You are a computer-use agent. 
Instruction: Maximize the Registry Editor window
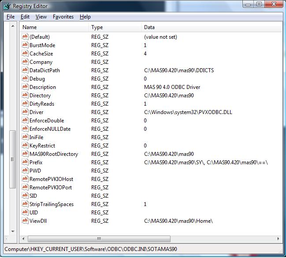click(x=259, y=4)
